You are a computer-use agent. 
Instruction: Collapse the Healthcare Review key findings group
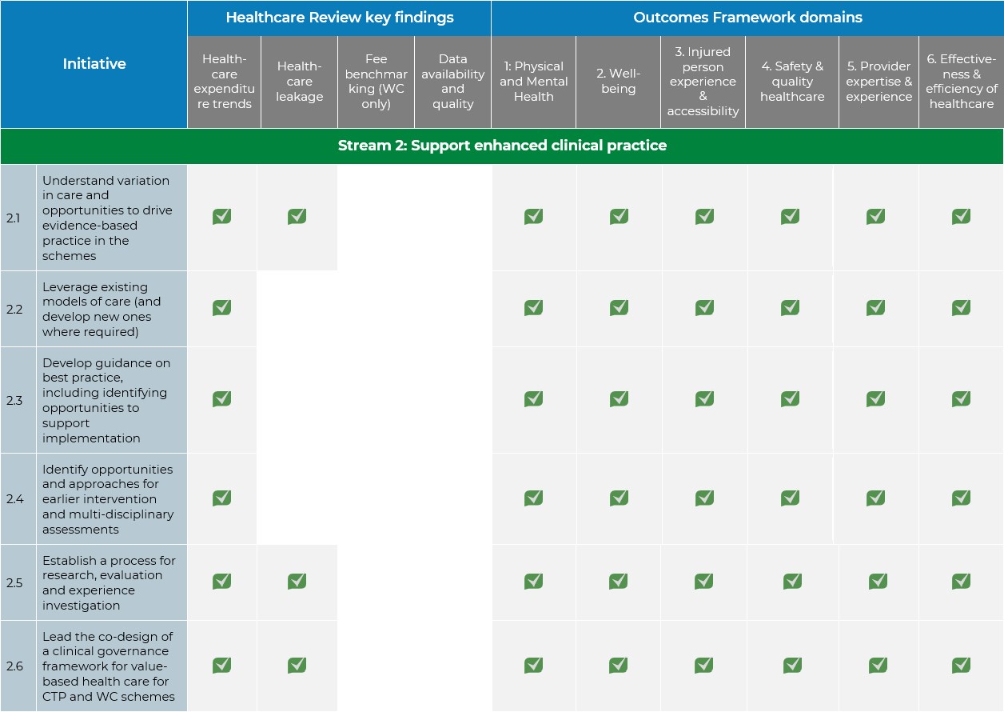pyautogui.click(x=337, y=17)
